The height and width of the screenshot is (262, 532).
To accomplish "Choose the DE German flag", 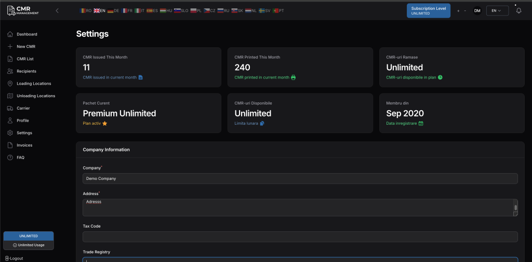I will 113,10.
